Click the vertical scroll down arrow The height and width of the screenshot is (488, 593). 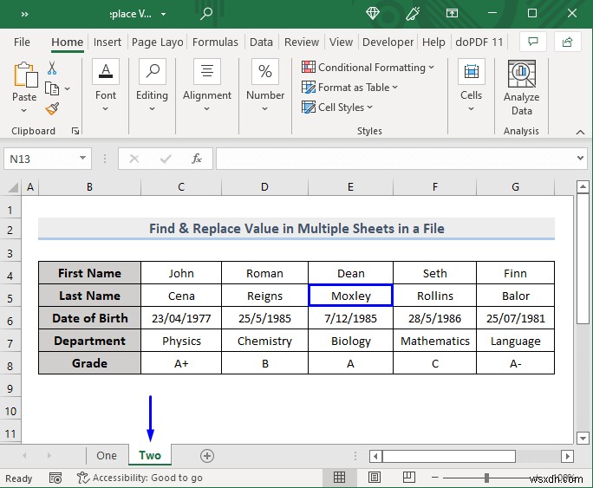pos(583,439)
